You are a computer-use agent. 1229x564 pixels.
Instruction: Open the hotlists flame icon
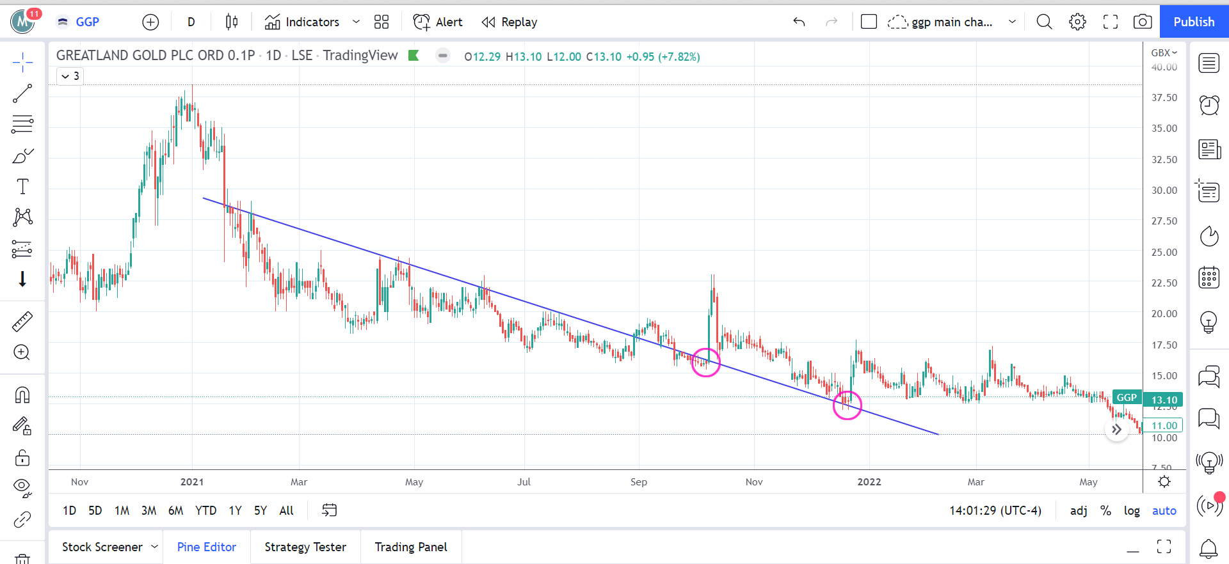[1209, 236]
